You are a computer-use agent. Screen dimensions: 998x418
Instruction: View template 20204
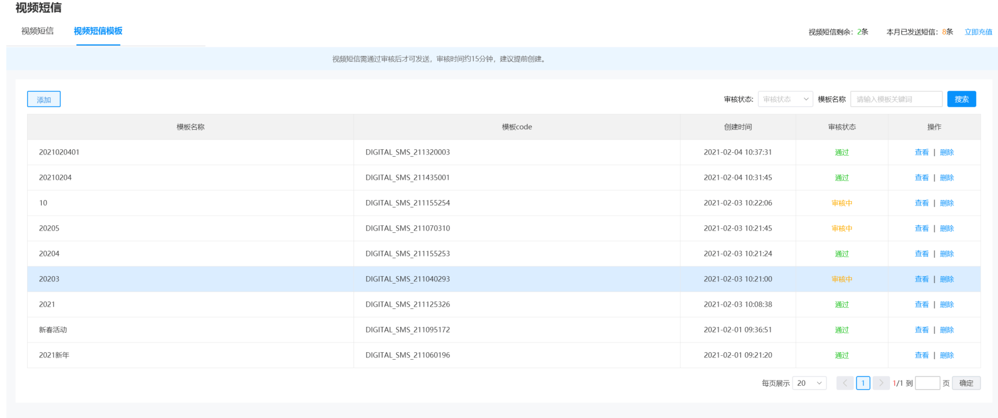(922, 254)
